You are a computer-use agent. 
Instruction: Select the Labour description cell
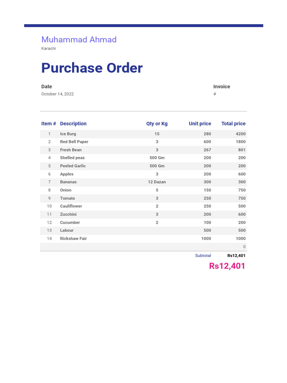(x=67, y=230)
